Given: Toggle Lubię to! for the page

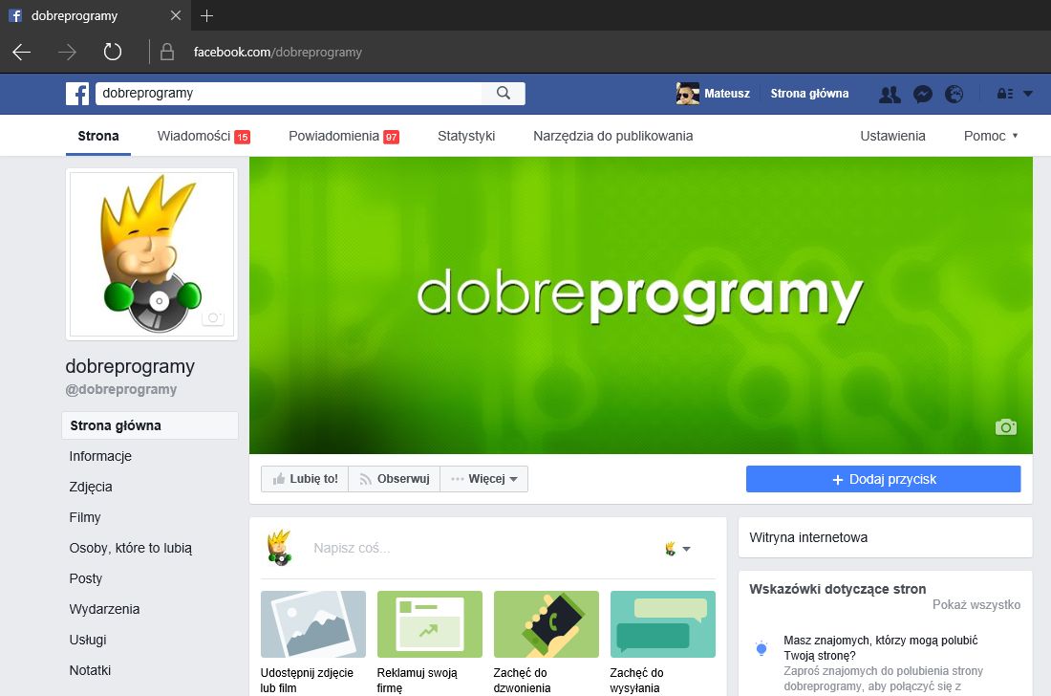Looking at the screenshot, I should tap(304, 478).
